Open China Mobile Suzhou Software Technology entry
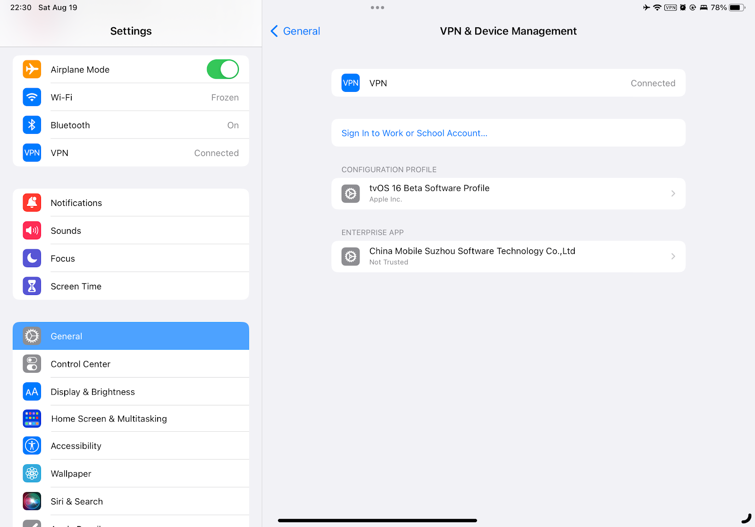This screenshot has height=527, width=755. tap(508, 256)
